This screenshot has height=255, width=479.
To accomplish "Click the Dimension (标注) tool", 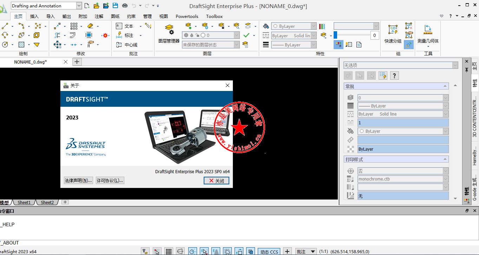I will (125, 35).
